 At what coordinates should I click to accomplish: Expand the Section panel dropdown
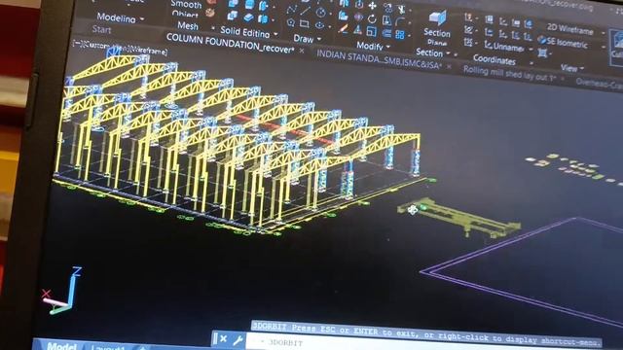point(448,53)
